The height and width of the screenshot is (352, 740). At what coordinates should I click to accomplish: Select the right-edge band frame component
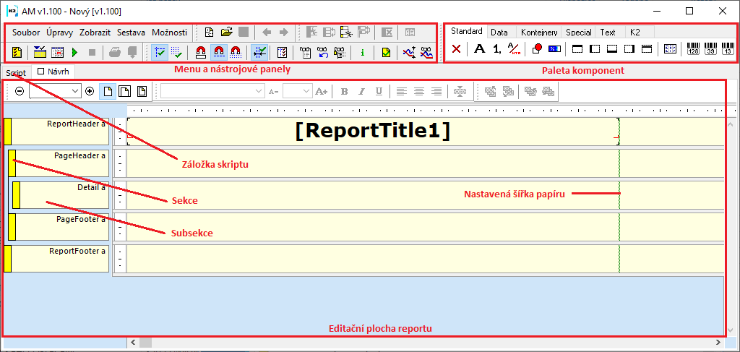(629, 48)
